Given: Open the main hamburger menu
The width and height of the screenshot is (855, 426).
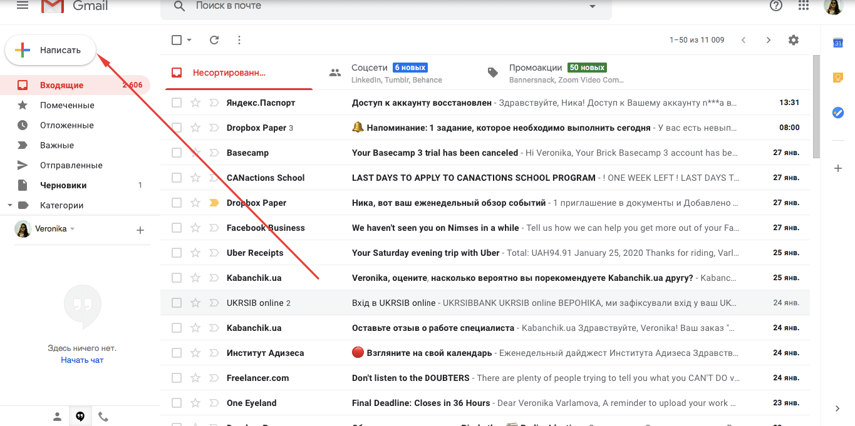Looking at the screenshot, I should (23, 6).
